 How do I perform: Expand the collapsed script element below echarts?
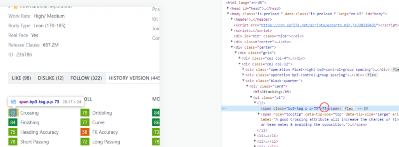click(232, 30)
